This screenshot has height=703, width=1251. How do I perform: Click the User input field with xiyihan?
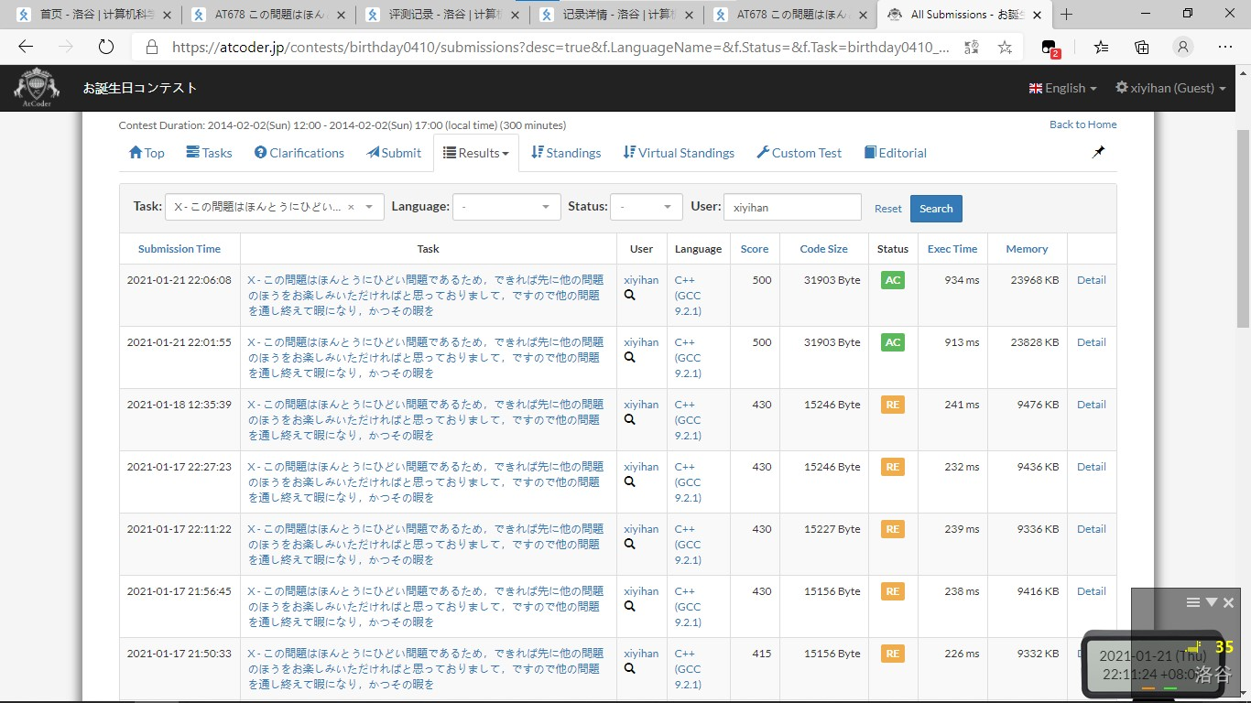pos(792,208)
